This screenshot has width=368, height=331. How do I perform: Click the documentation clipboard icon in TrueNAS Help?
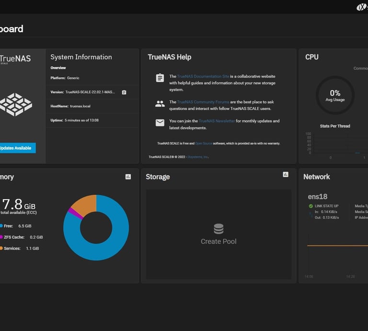(x=160, y=78)
